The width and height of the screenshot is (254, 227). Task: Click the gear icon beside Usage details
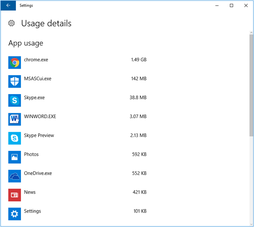(11, 23)
